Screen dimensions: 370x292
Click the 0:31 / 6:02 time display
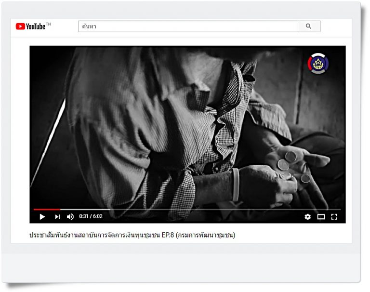tap(91, 217)
